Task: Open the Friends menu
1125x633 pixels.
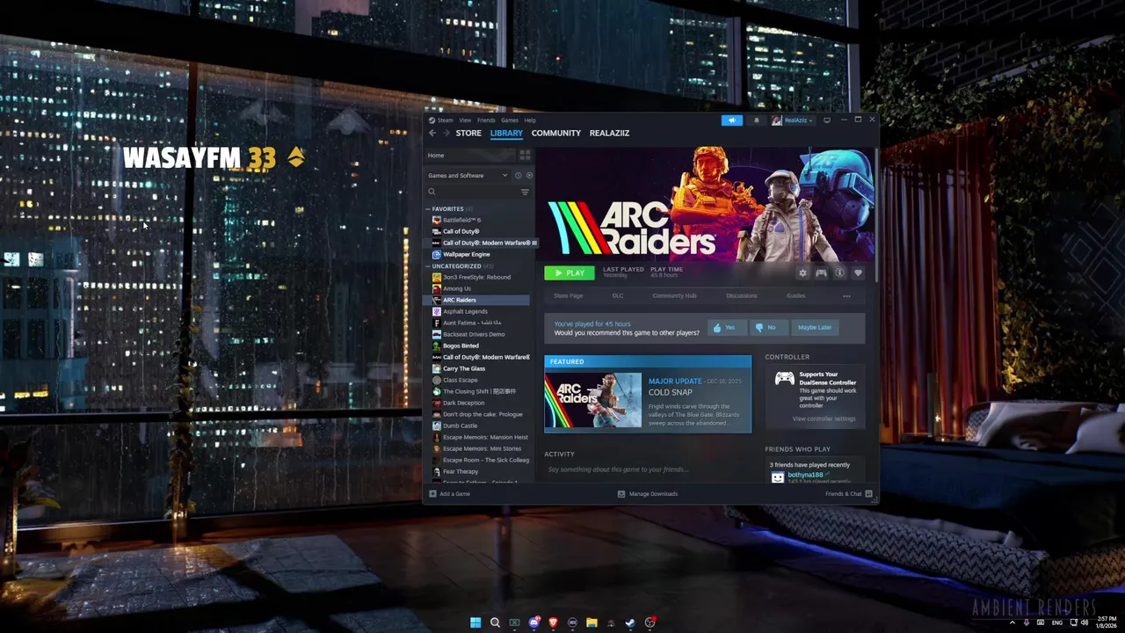Action: [x=486, y=120]
